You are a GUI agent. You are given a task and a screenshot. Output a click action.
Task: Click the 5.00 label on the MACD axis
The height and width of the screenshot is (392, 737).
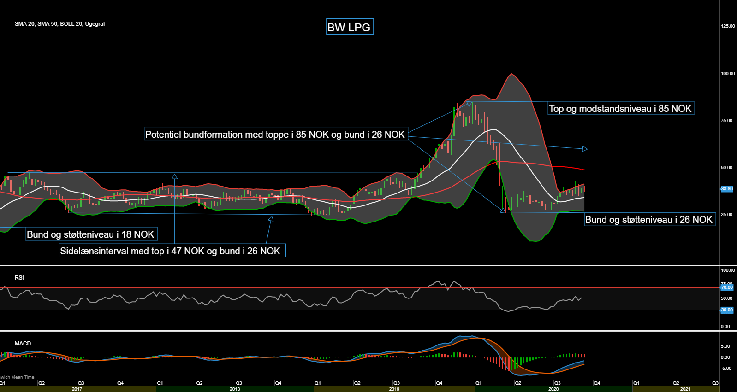coord(725,346)
